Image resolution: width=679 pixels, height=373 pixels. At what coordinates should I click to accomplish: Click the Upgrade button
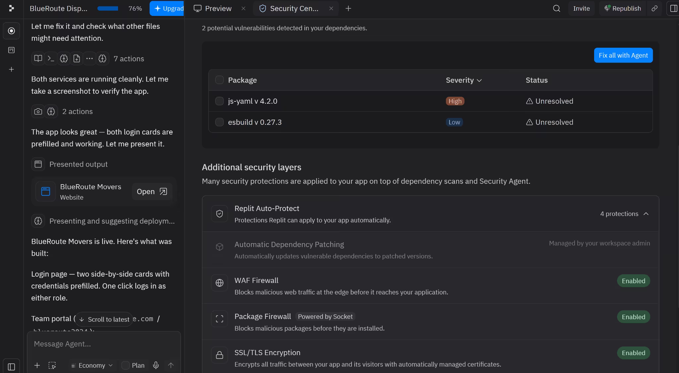(167, 8)
